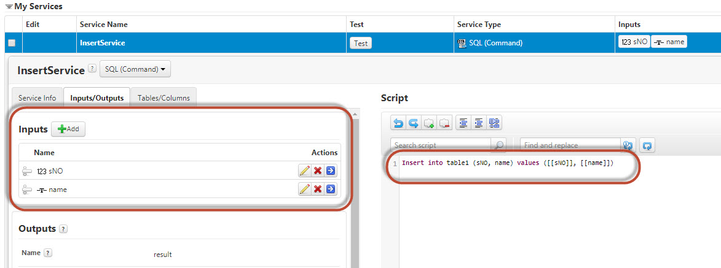Delete the name input with red X
This screenshot has height=268, width=721.
click(318, 190)
